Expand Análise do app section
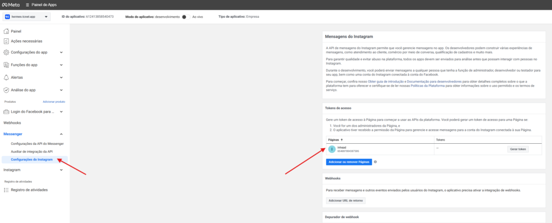 coord(61,90)
